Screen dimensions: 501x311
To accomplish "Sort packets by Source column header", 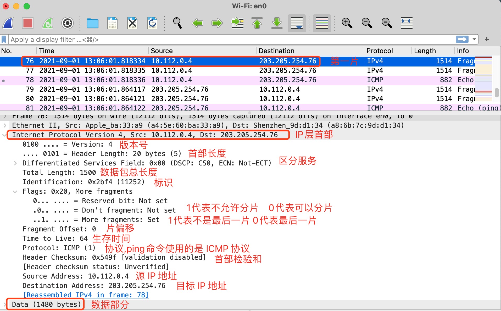I will point(162,51).
